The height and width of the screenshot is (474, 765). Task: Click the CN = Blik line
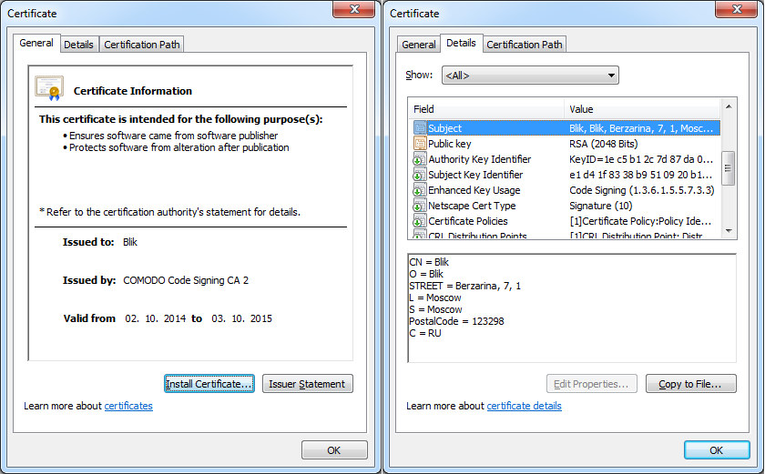429,262
